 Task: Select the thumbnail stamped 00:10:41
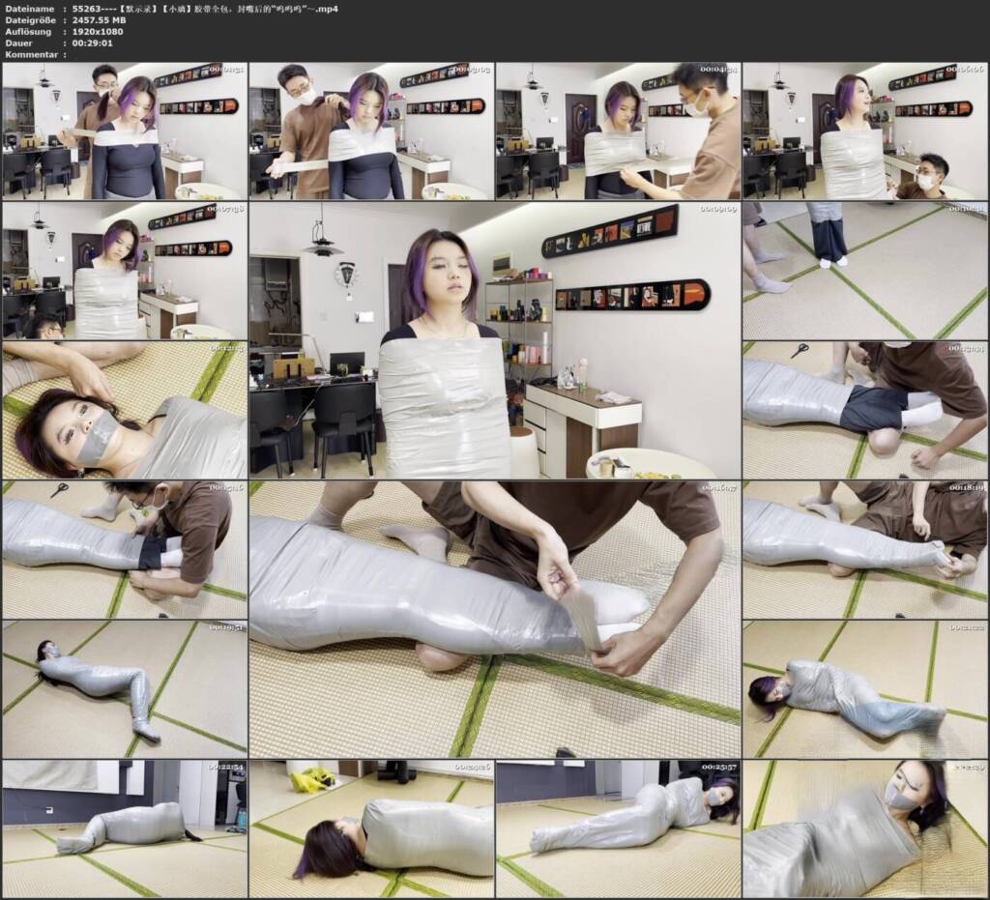865,270
